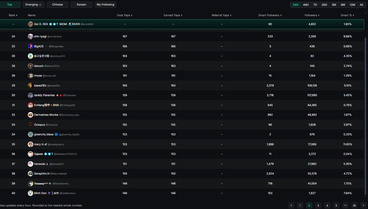Open the @nerderlyne handle
This screenshot has height=209, width=368.
click(x=54, y=37)
